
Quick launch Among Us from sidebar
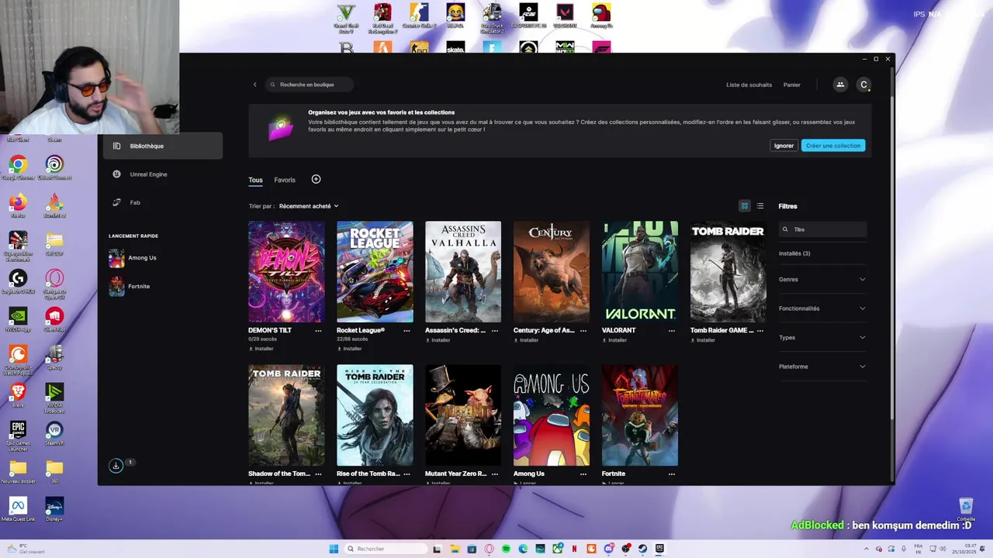click(x=133, y=258)
